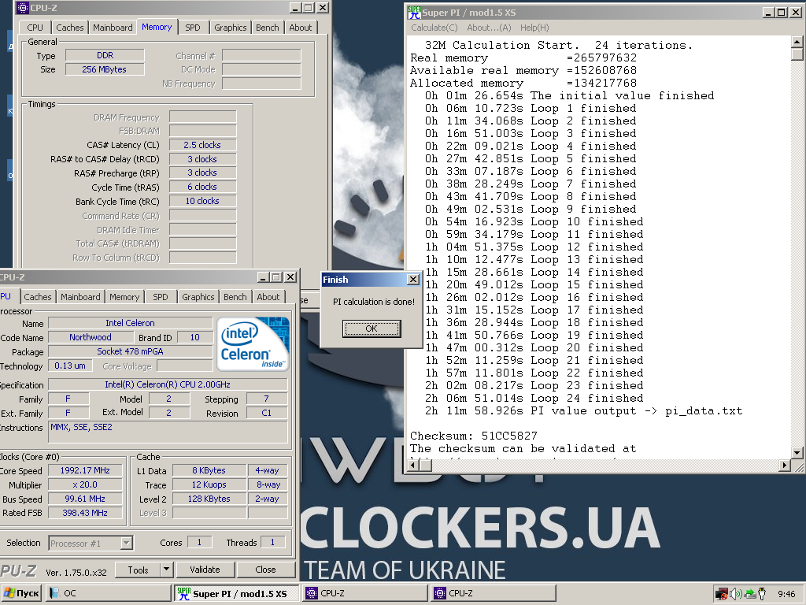Click the CAS# Latency value 2.5 clocks
The width and height of the screenshot is (806, 605).
pyautogui.click(x=202, y=145)
